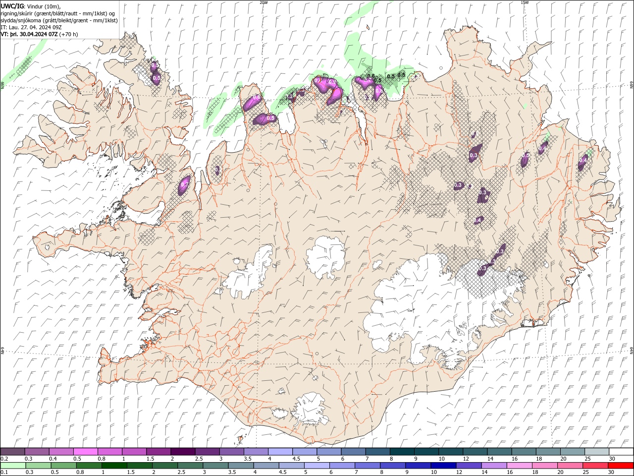Screen dimensions: 634x476
Task: Select the dark teal 8 snow legend swatch
Action: (402, 451)
